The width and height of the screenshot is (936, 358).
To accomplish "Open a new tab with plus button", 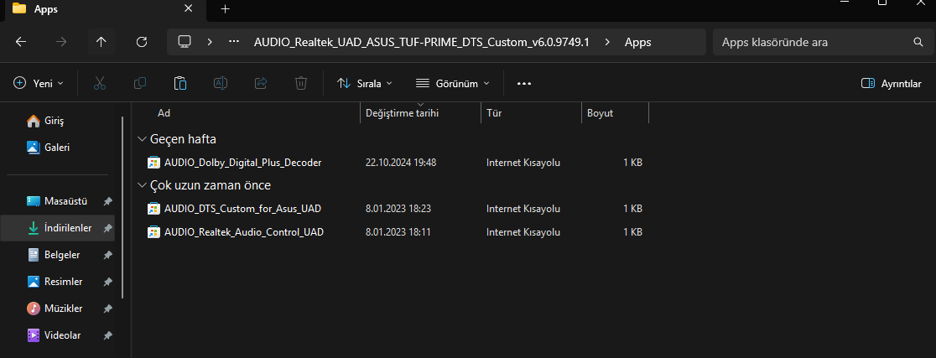I will pyautogui.click(x=225, y=9).
